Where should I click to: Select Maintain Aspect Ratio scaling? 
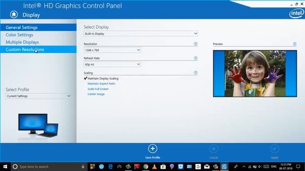tap(102, 84)
